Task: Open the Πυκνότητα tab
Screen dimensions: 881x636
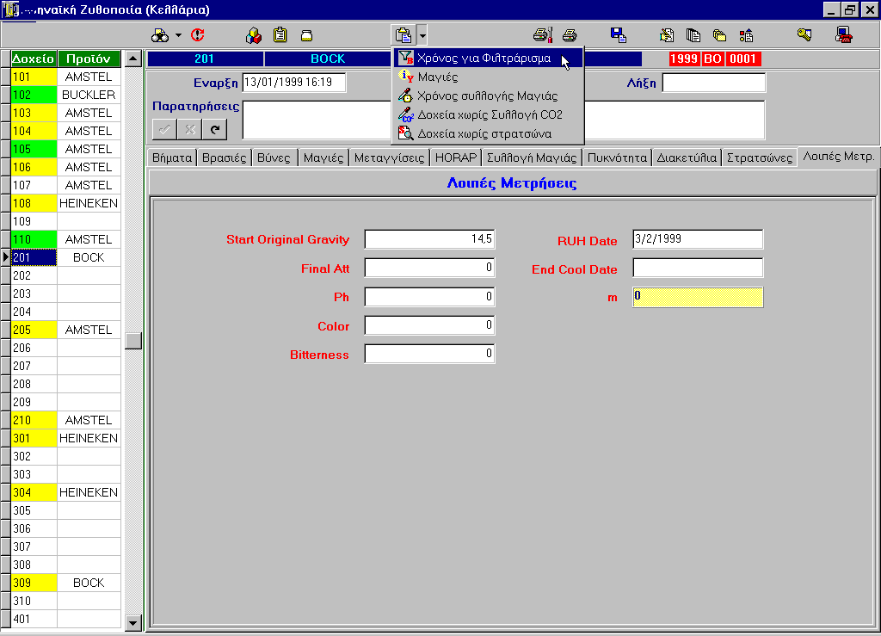Action: coord(617,157)
